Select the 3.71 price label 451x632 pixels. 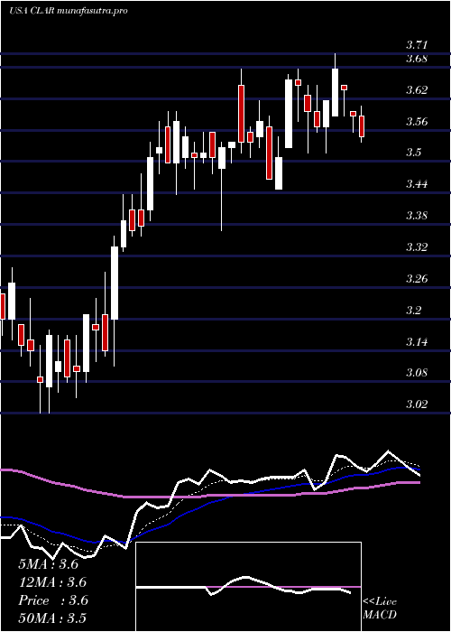[417, 44]
